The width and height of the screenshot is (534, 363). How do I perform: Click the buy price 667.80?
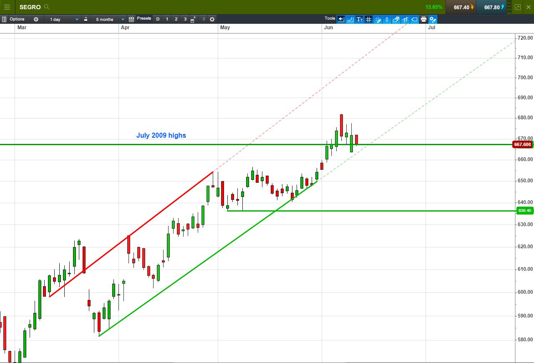pos(492,7)
